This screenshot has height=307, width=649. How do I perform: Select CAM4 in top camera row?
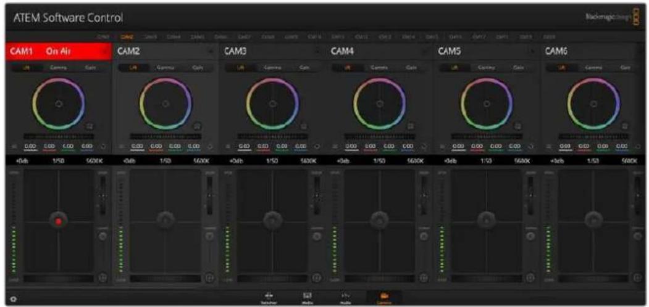click(173, 37)
